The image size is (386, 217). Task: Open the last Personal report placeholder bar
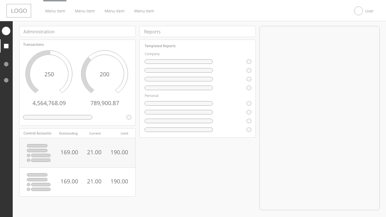coord(179,130)
